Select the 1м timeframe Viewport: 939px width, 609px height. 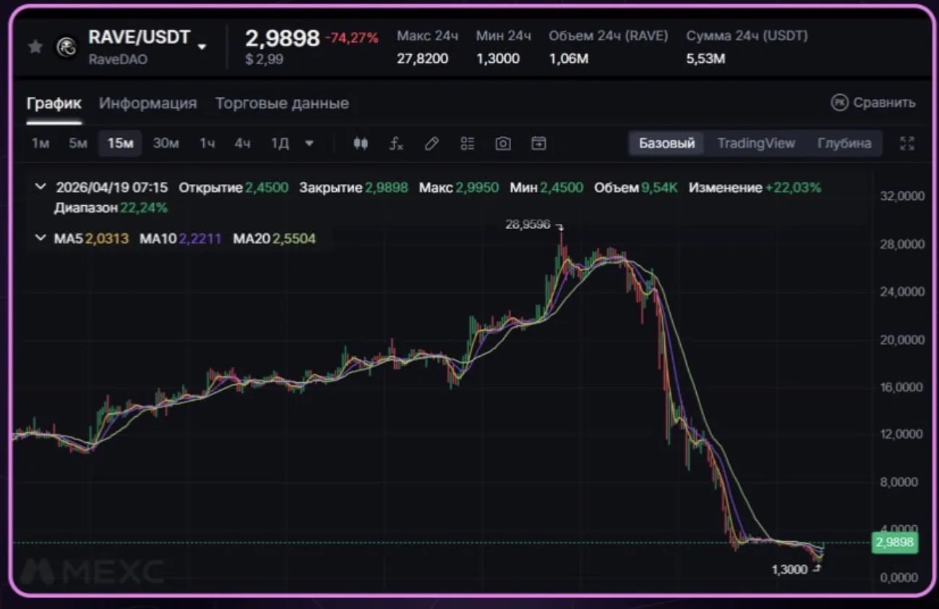pyautogui.click(x=40, y=143)
